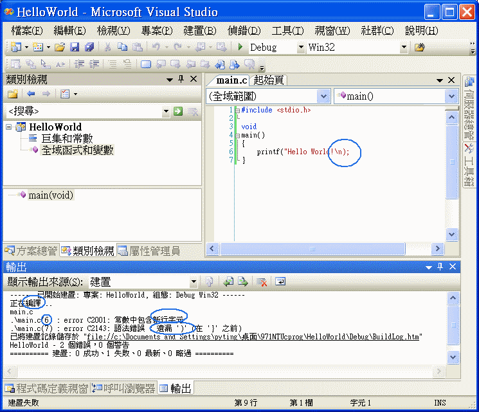Screen dimensions: 479x412
Task: Click the New Folder icon in 類別檢視
Action: (13, 94)
